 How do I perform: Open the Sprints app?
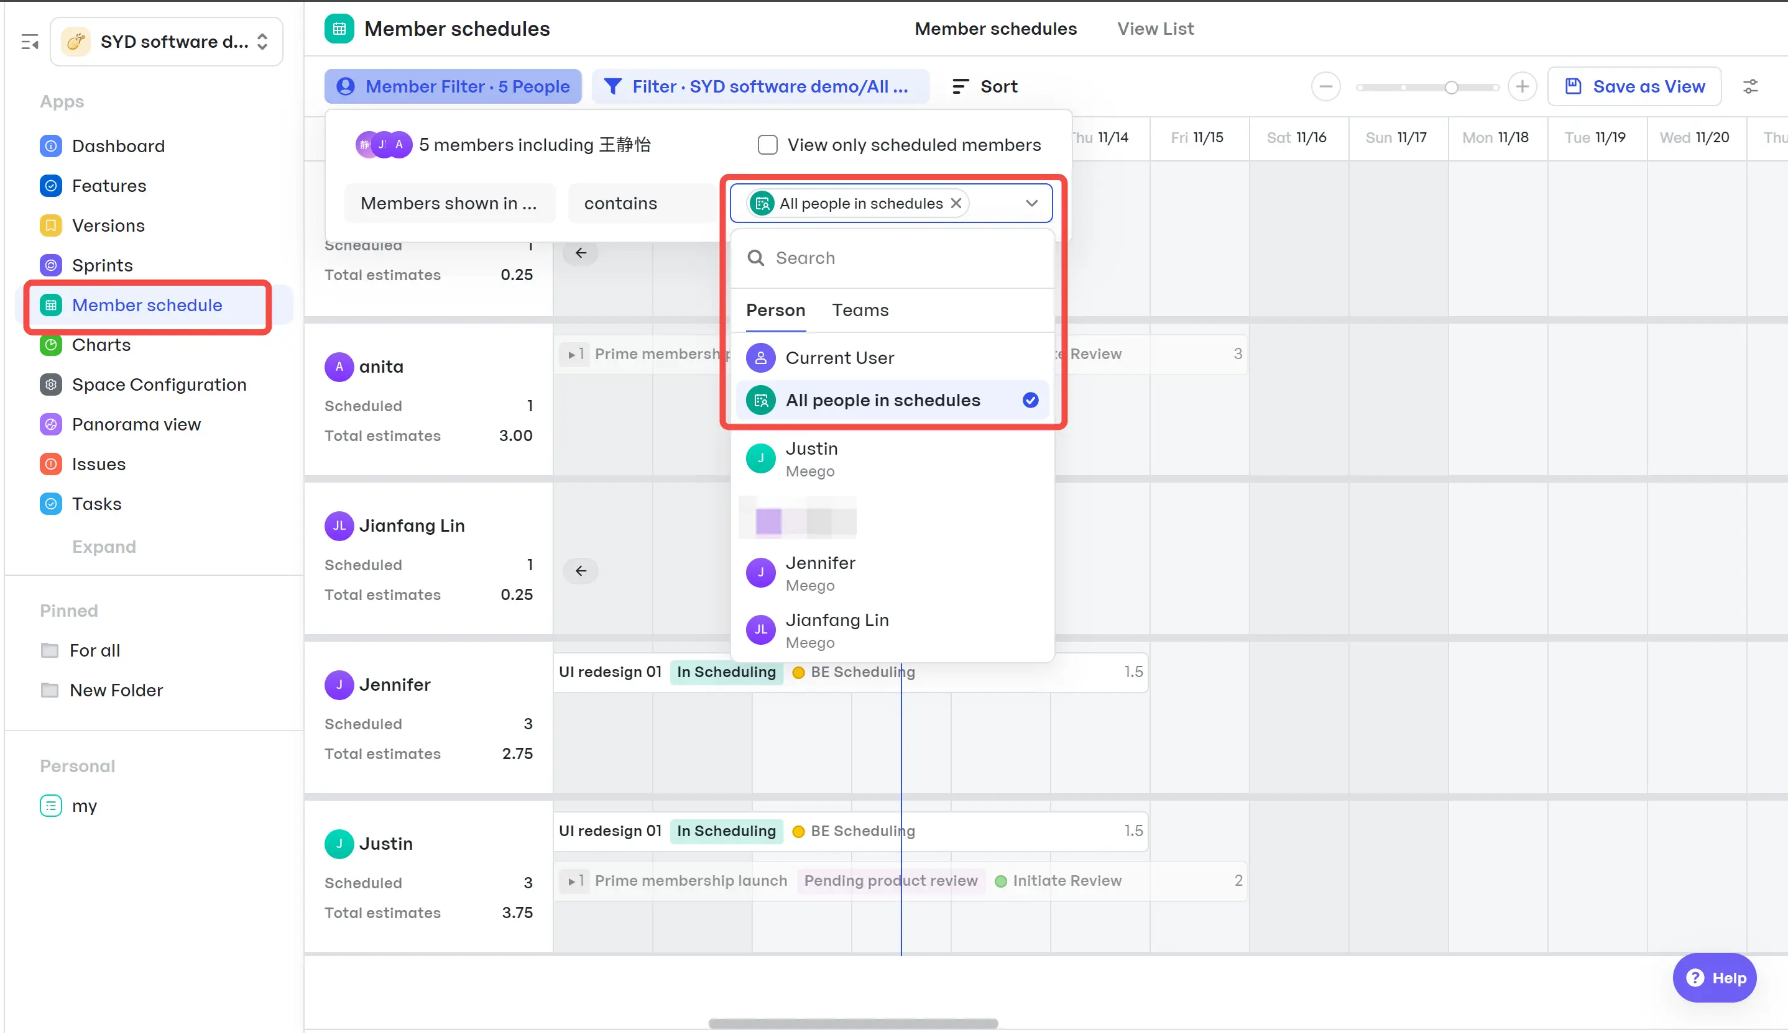pos(102,265)
